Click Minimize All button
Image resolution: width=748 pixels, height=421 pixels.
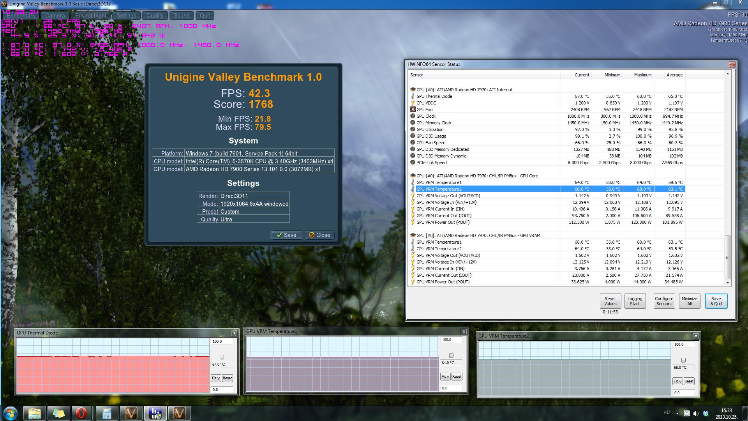pos(689,301)
